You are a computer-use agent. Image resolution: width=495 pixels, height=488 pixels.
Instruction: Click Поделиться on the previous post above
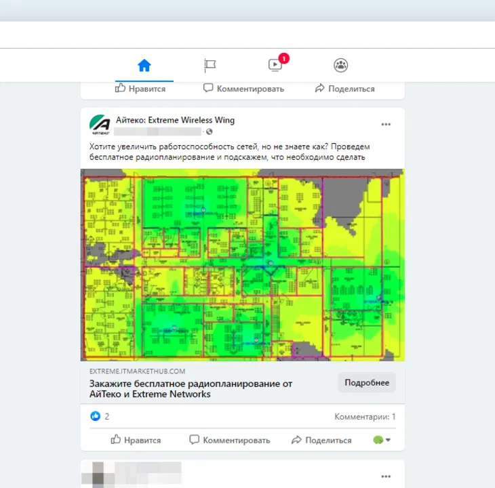(x=344, y=89)
